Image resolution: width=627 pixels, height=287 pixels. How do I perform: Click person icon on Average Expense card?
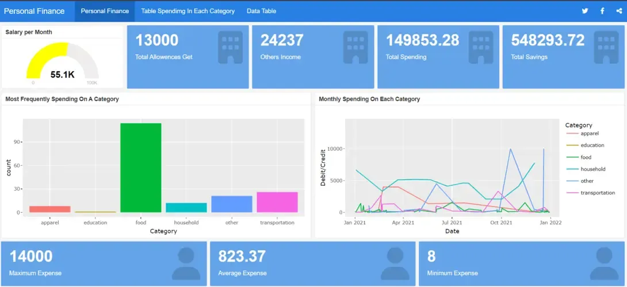click(x=395, y=263)
